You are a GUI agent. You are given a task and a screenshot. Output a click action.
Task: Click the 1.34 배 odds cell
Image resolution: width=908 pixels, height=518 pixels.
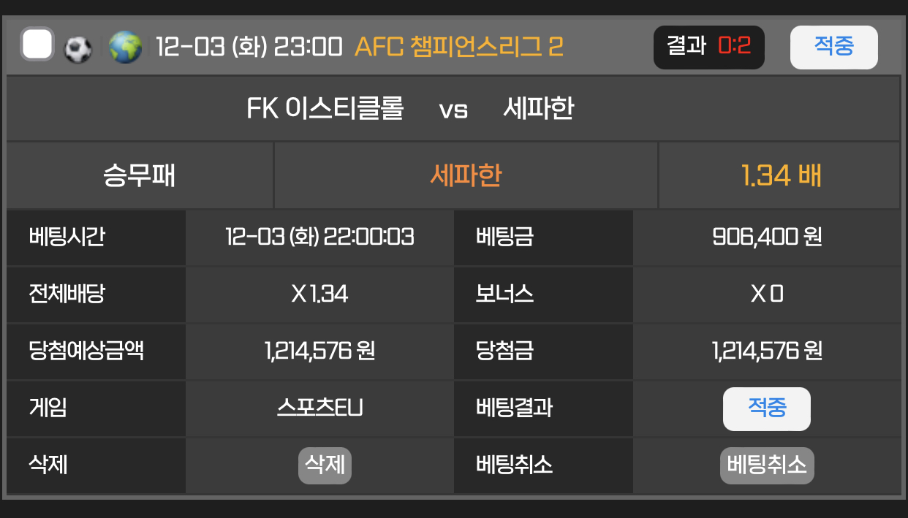(x=780, y=176)
